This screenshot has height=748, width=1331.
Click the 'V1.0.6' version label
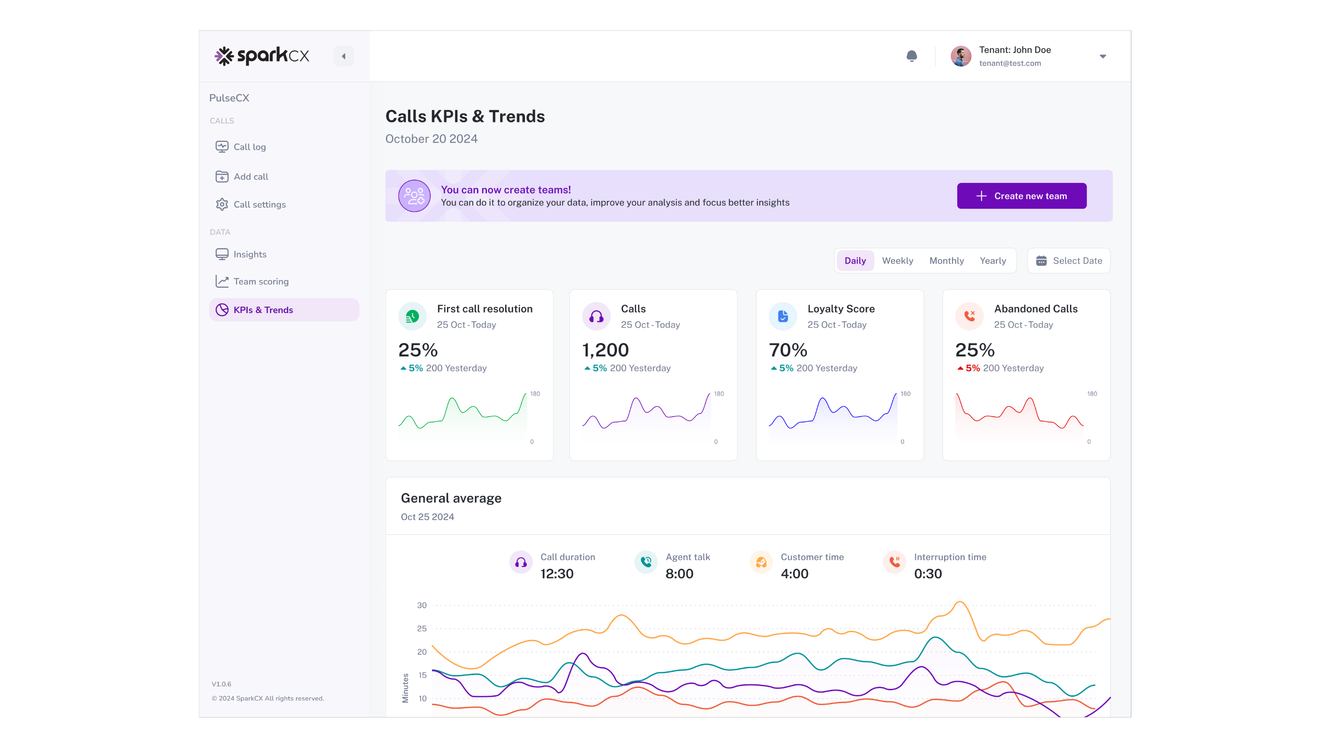tap(221, 684)
